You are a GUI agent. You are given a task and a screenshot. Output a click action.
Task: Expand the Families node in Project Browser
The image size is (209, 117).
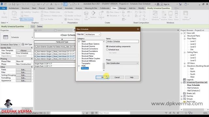click(182, 96)
